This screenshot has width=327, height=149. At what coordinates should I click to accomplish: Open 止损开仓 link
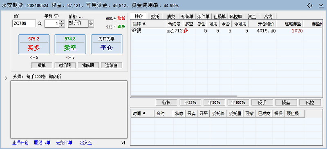click(x=20, y=143)
